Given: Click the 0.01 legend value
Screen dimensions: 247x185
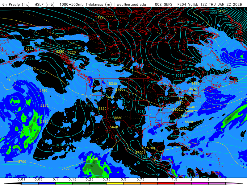Looking at the screenshot, I should [21, 179].
